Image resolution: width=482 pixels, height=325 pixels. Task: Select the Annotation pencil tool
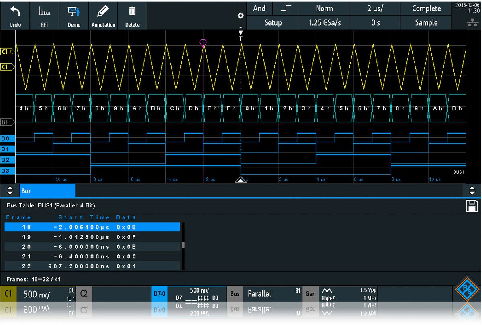103,12
